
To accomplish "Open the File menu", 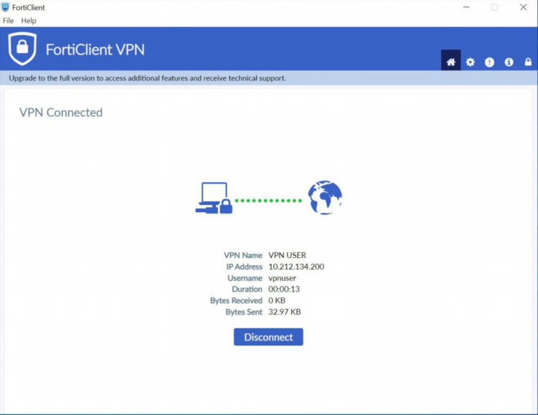I will 8,21.
